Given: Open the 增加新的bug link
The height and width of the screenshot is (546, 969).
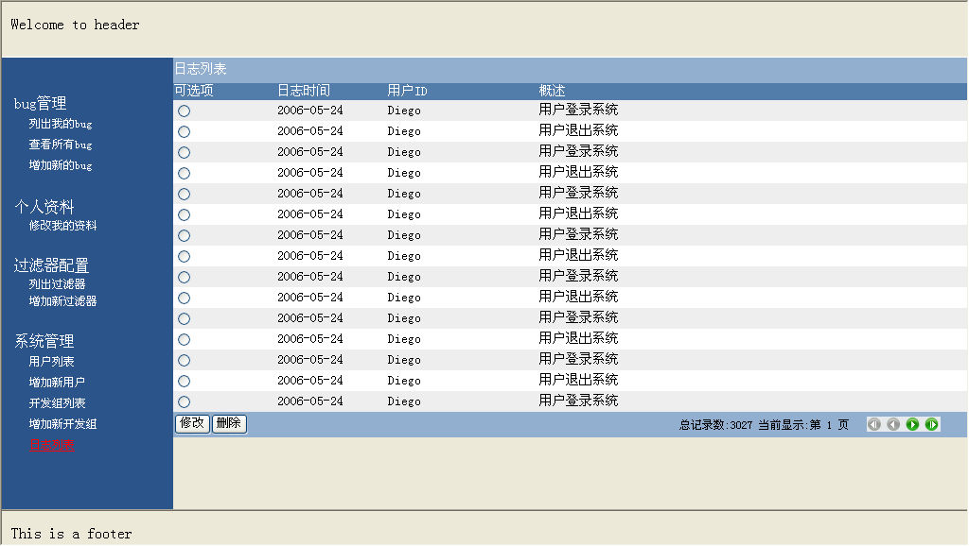Looking at the screenshot, I should pos(61,165).
